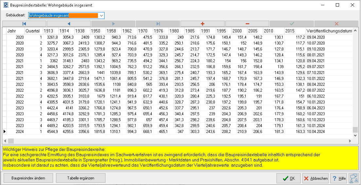Open the Gebäudeart dropdown arrow
361x185 pixels.
click(102, 16)
